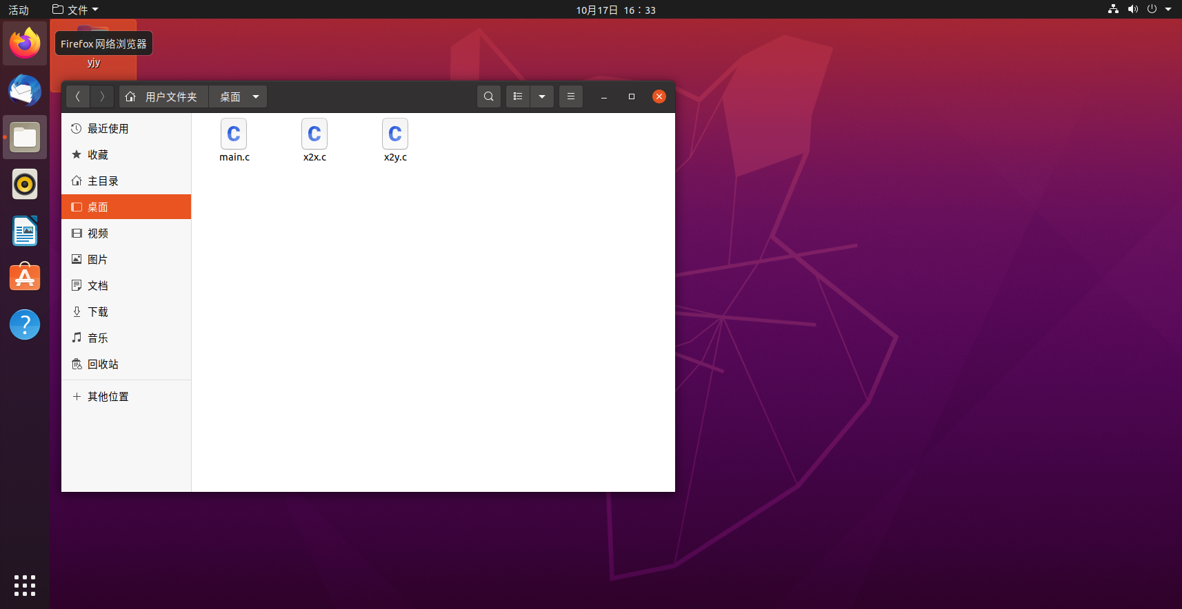Open 收藏 starred in sidebar
This screenshot has height=609, width=1182.
126,154
